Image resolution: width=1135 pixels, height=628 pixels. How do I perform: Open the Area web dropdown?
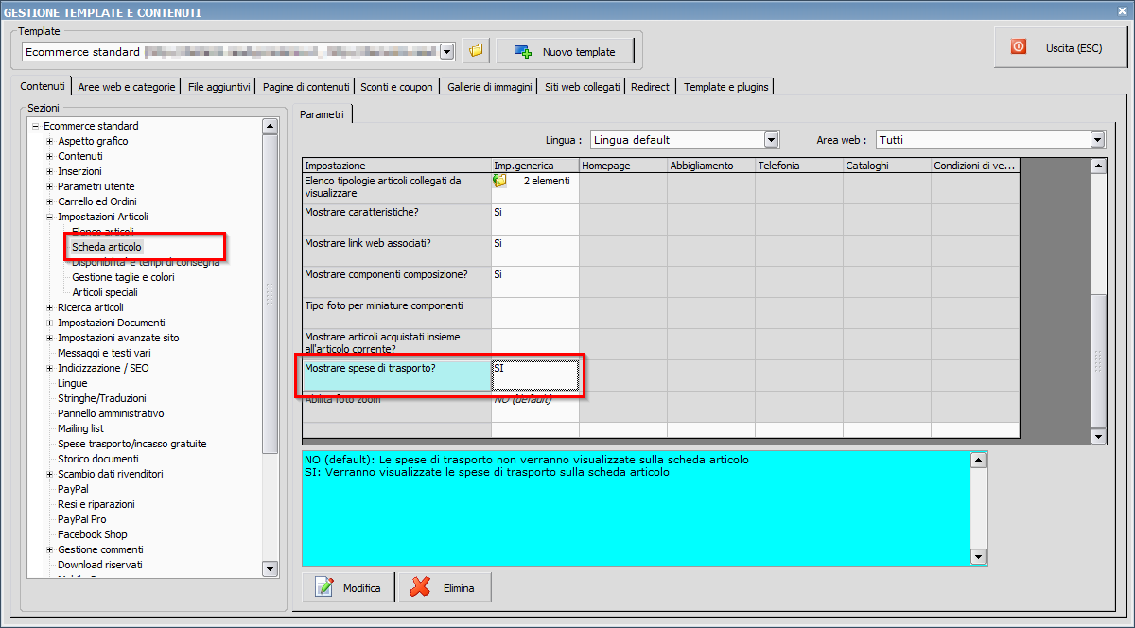point(1097,140)
